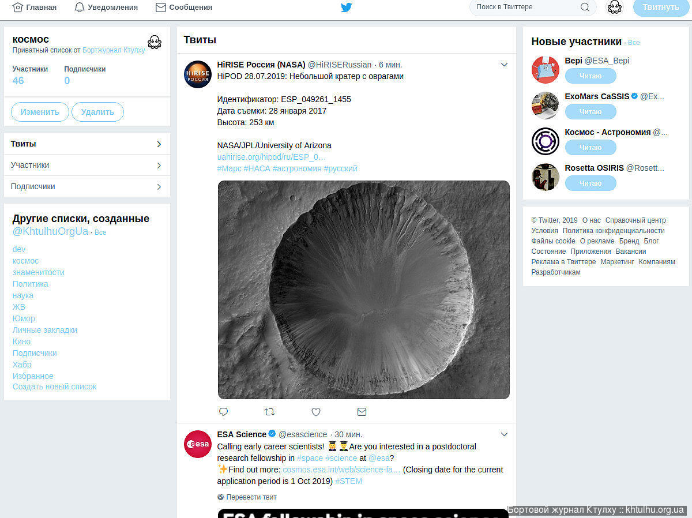
Task: Open @KhtulhuOrgUa profile link
Action: click(x=51, y=231)
